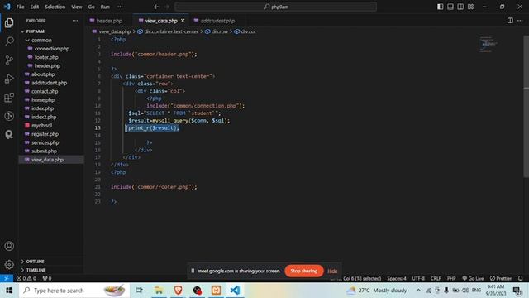Toggle the bottom panel layout icon
The image size is (529, 298).
coord(450,7)
